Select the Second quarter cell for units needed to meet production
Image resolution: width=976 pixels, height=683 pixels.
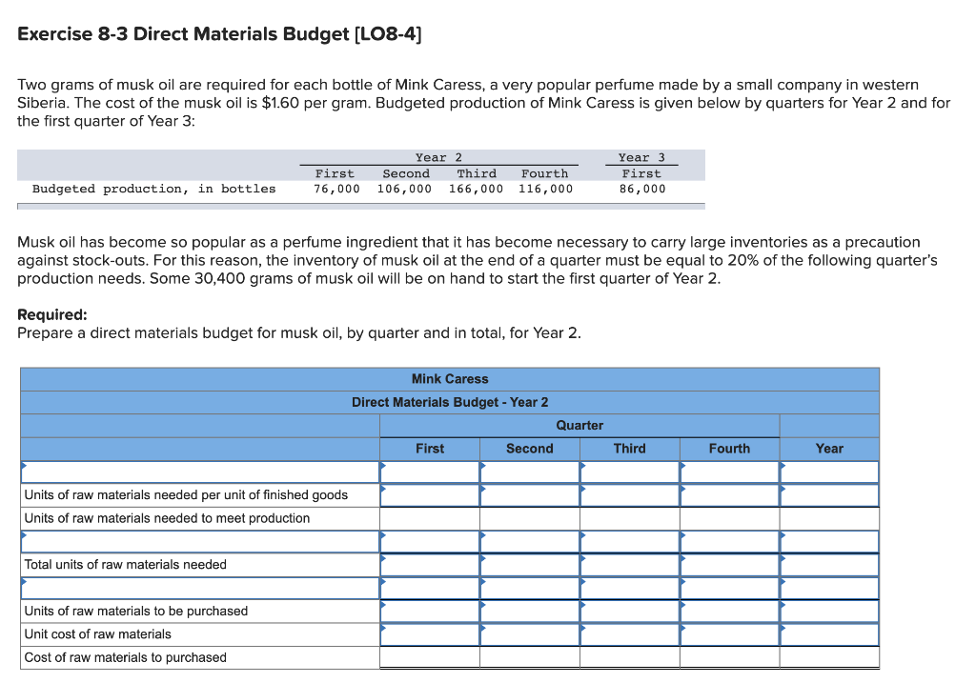(x=530, y=518)
